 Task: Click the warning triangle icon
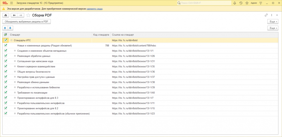[4, 9]
